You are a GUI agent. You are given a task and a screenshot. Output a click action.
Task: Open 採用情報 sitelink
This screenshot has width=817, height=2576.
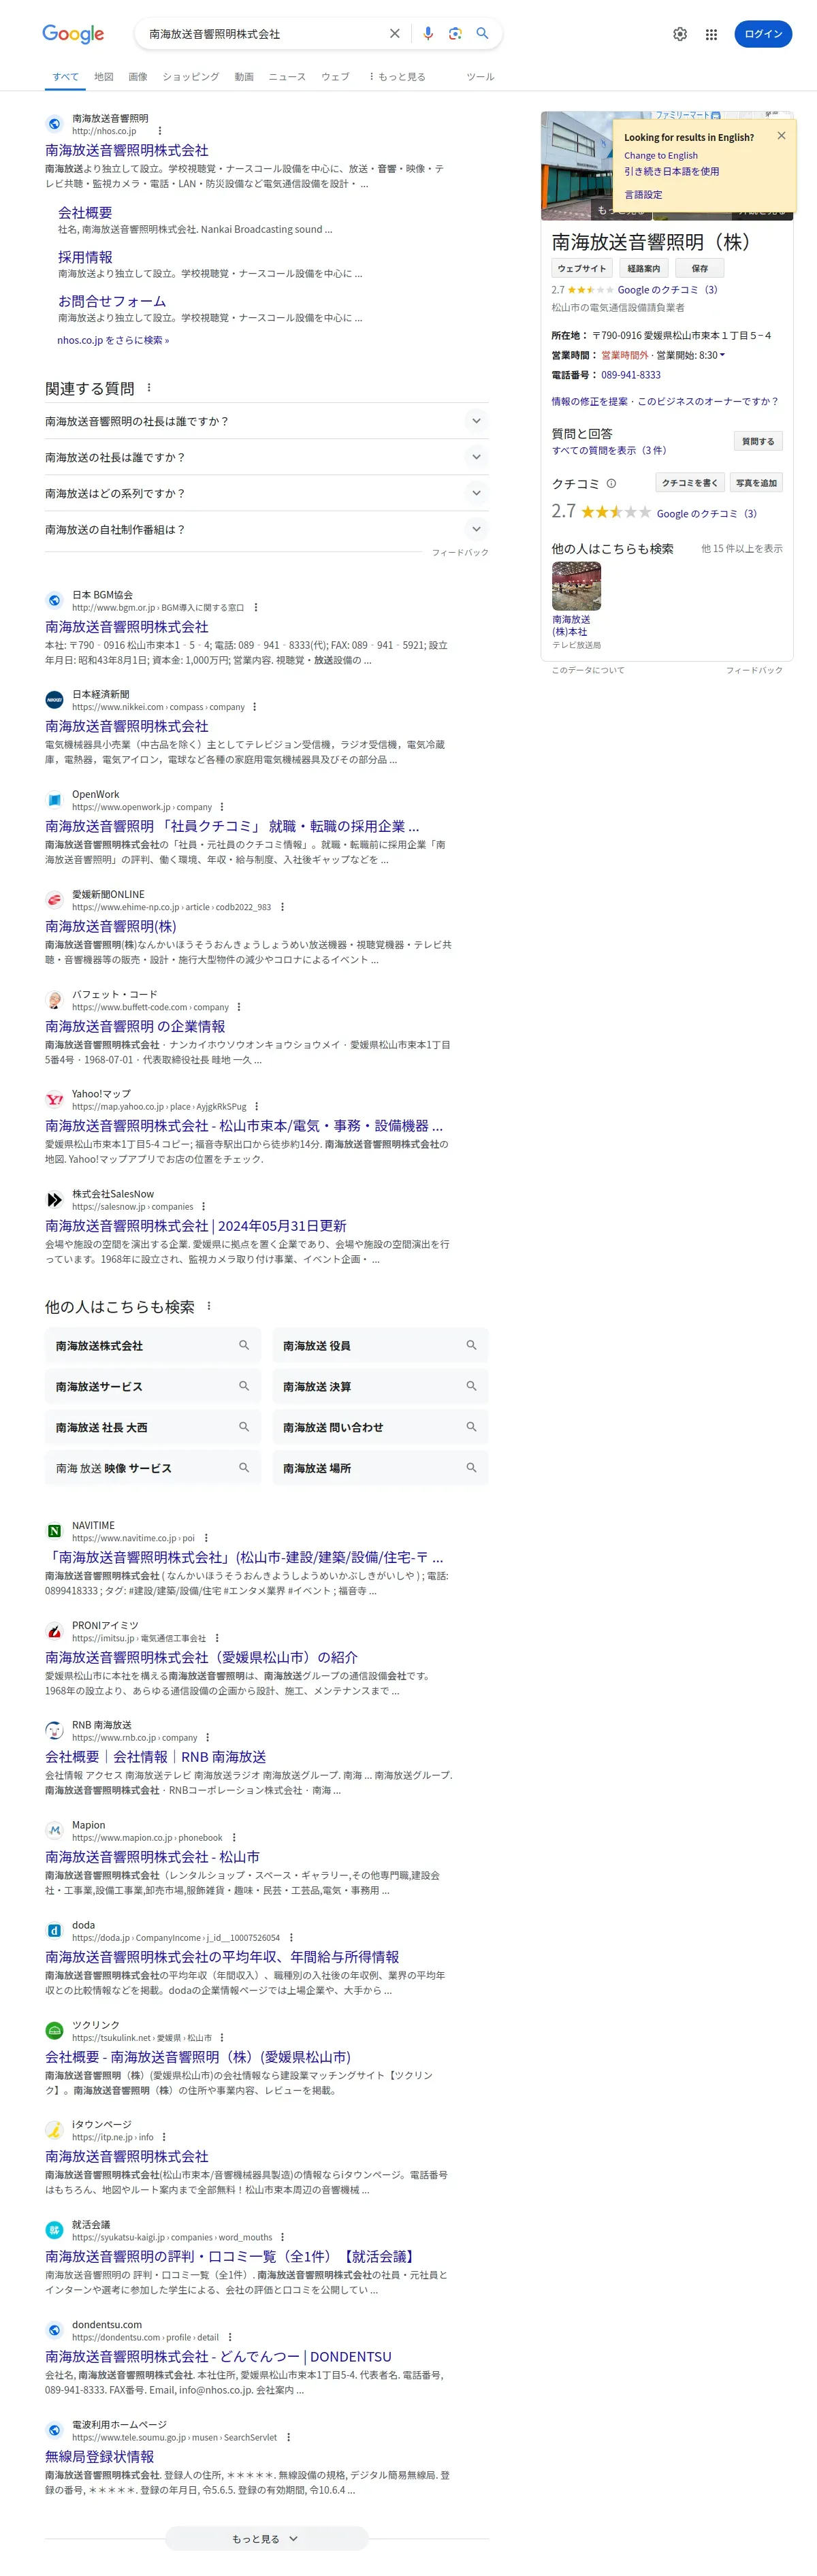coord(85,257)
